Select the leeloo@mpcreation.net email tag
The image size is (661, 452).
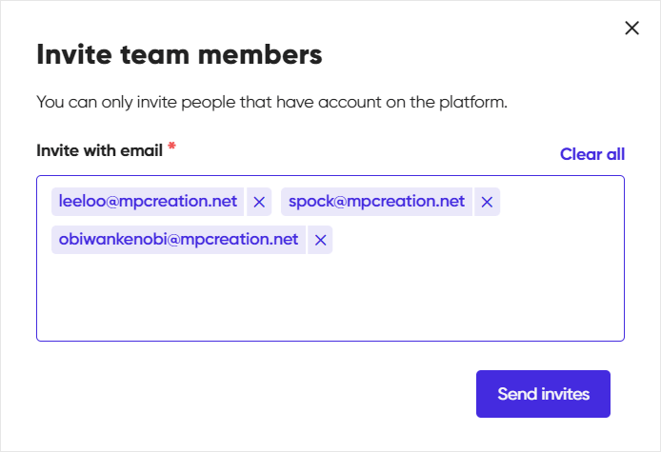click(148, 202)
